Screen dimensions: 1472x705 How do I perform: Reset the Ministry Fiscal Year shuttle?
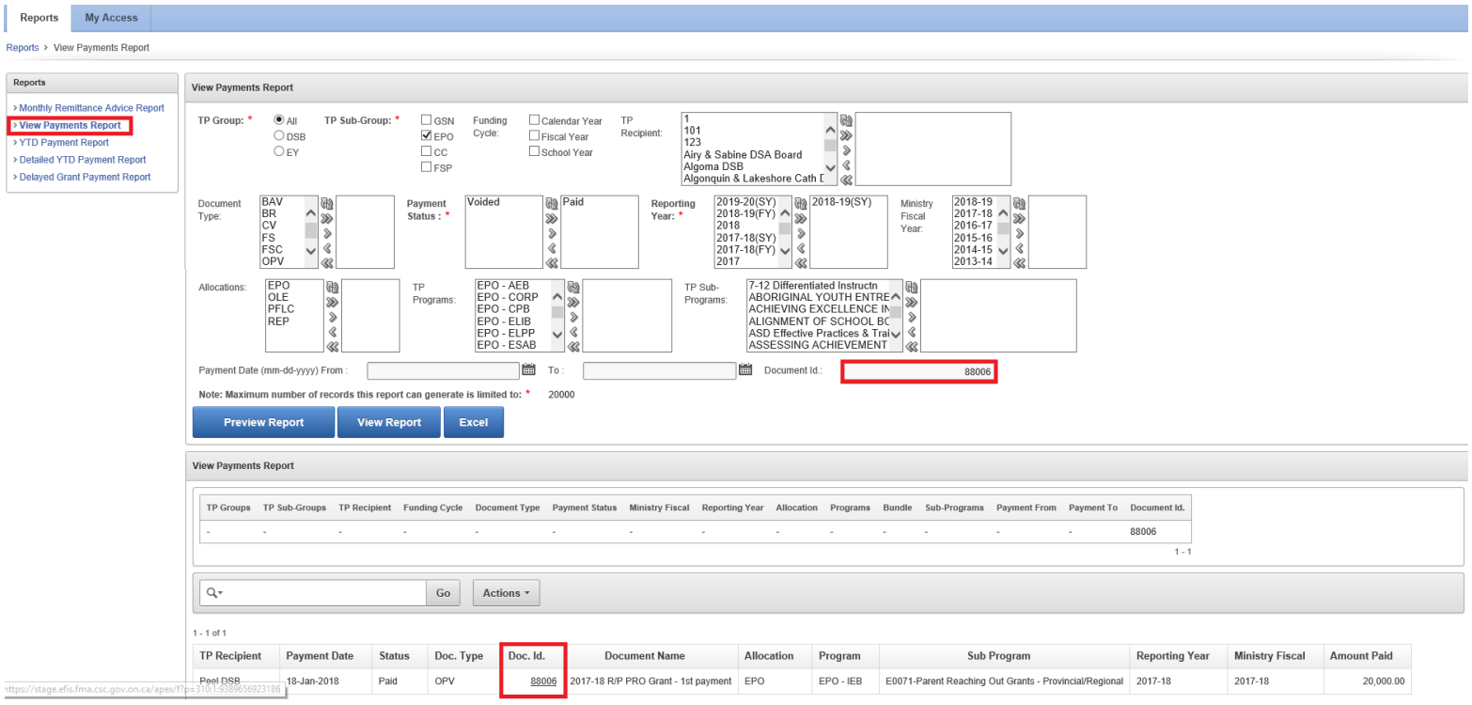1017,203
